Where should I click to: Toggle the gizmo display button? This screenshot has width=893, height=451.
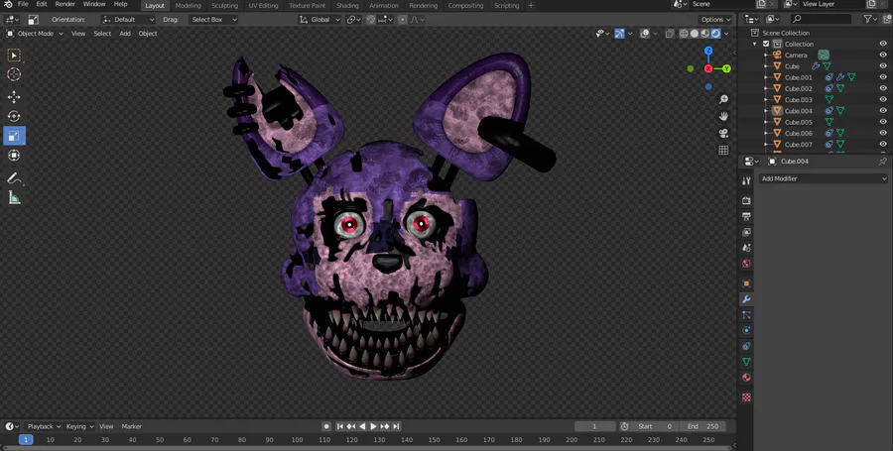619,34
